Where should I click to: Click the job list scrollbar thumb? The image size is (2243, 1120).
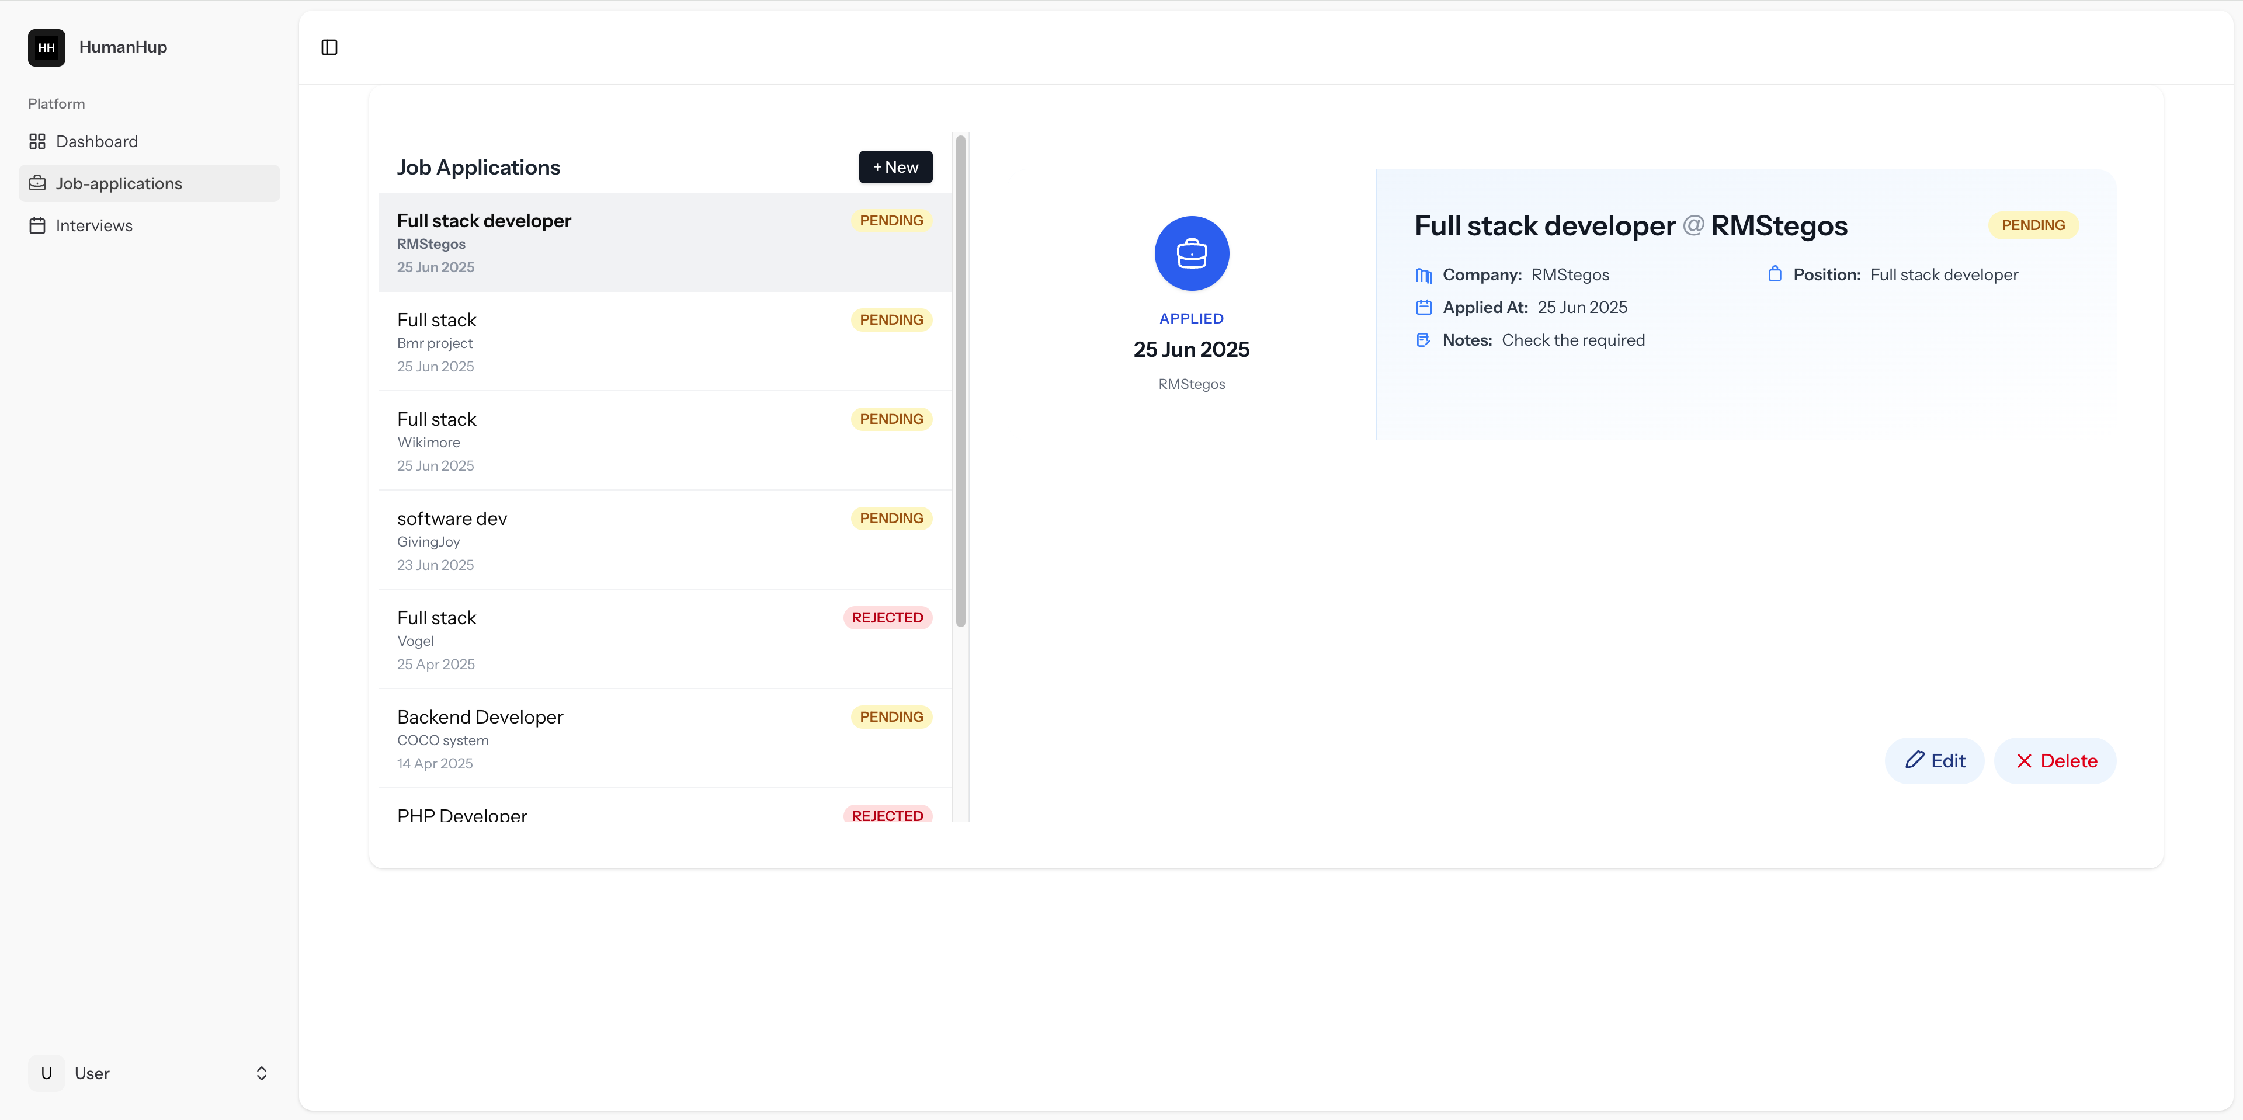[960, 381]
